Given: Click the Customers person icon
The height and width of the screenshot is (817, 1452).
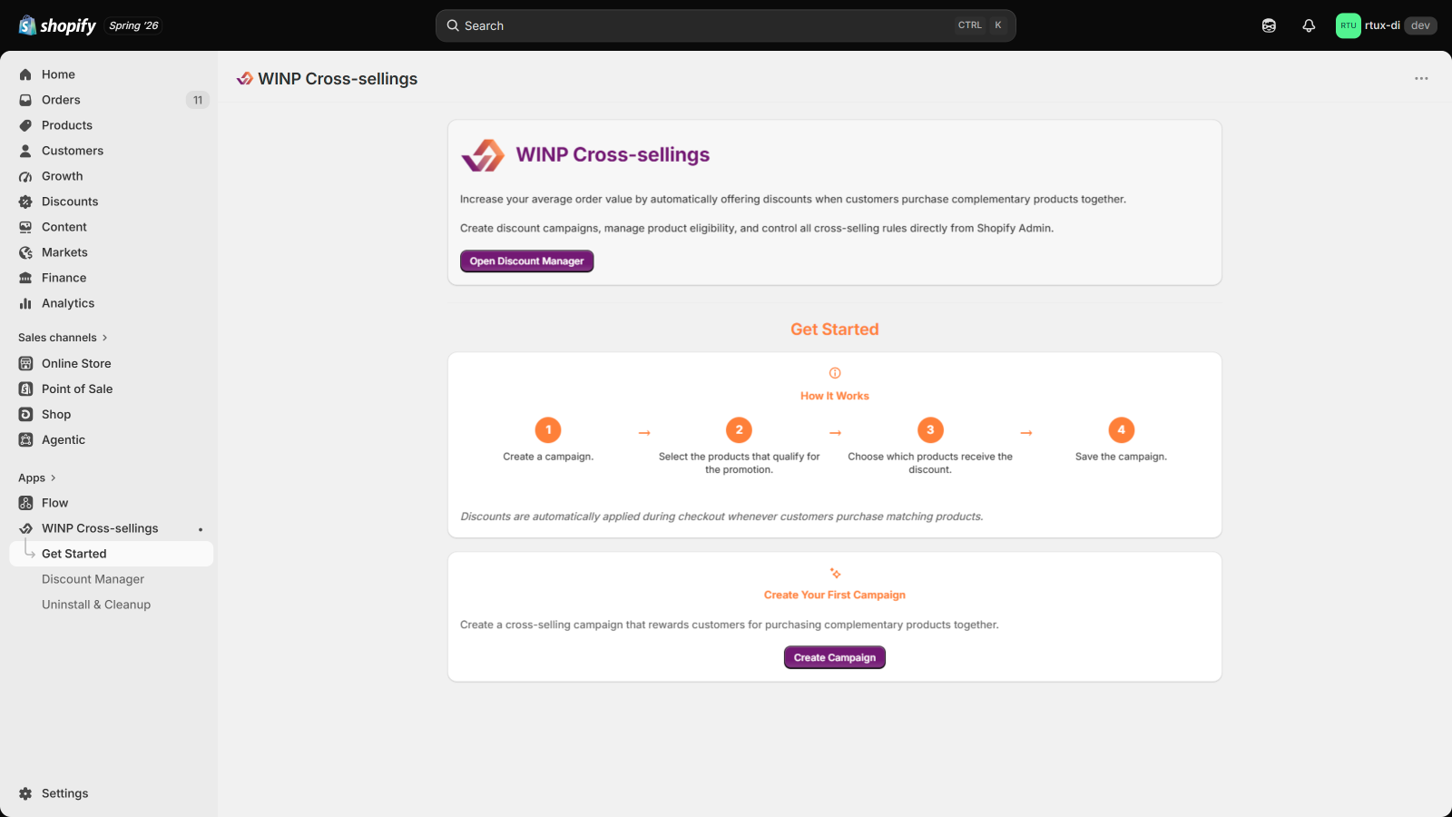Looking at the screenshot, I should [x=25, y=151].
